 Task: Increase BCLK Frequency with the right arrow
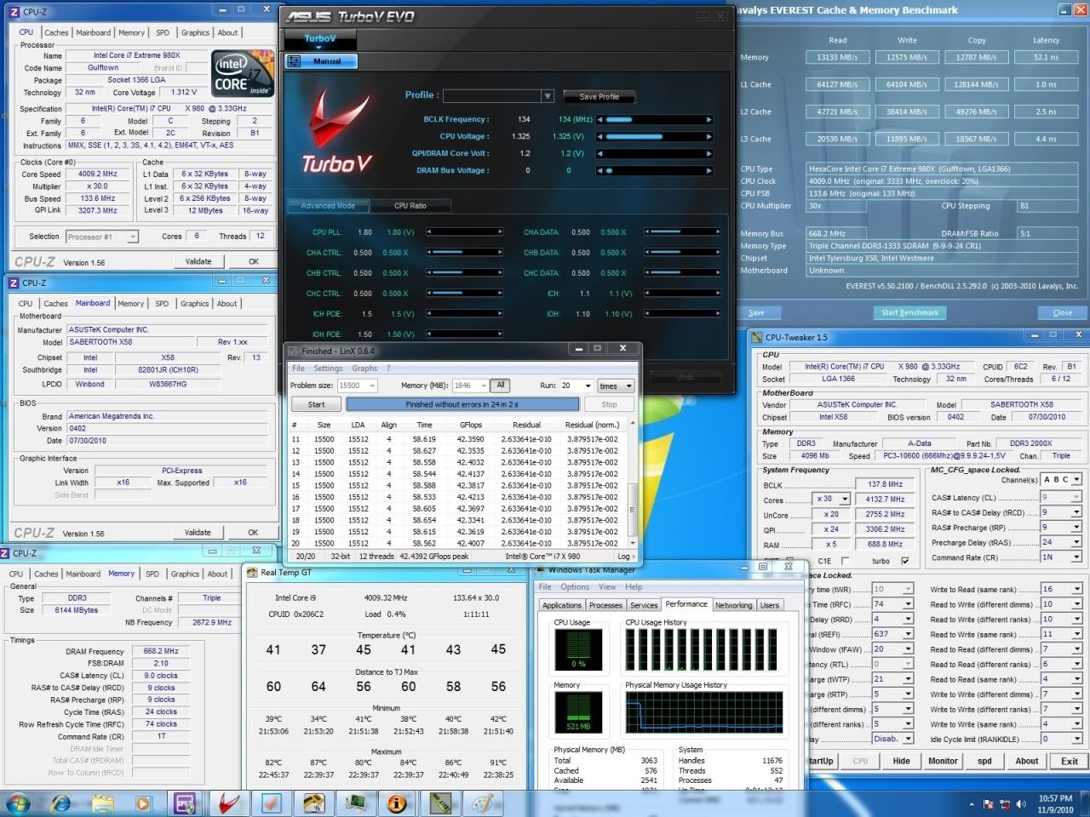(709, 120)
